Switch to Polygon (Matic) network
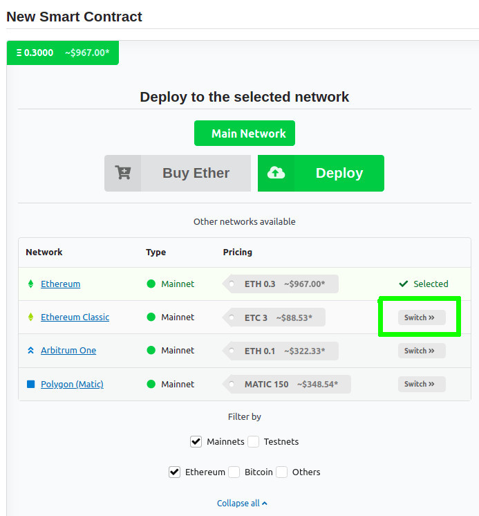 (422, 384)
